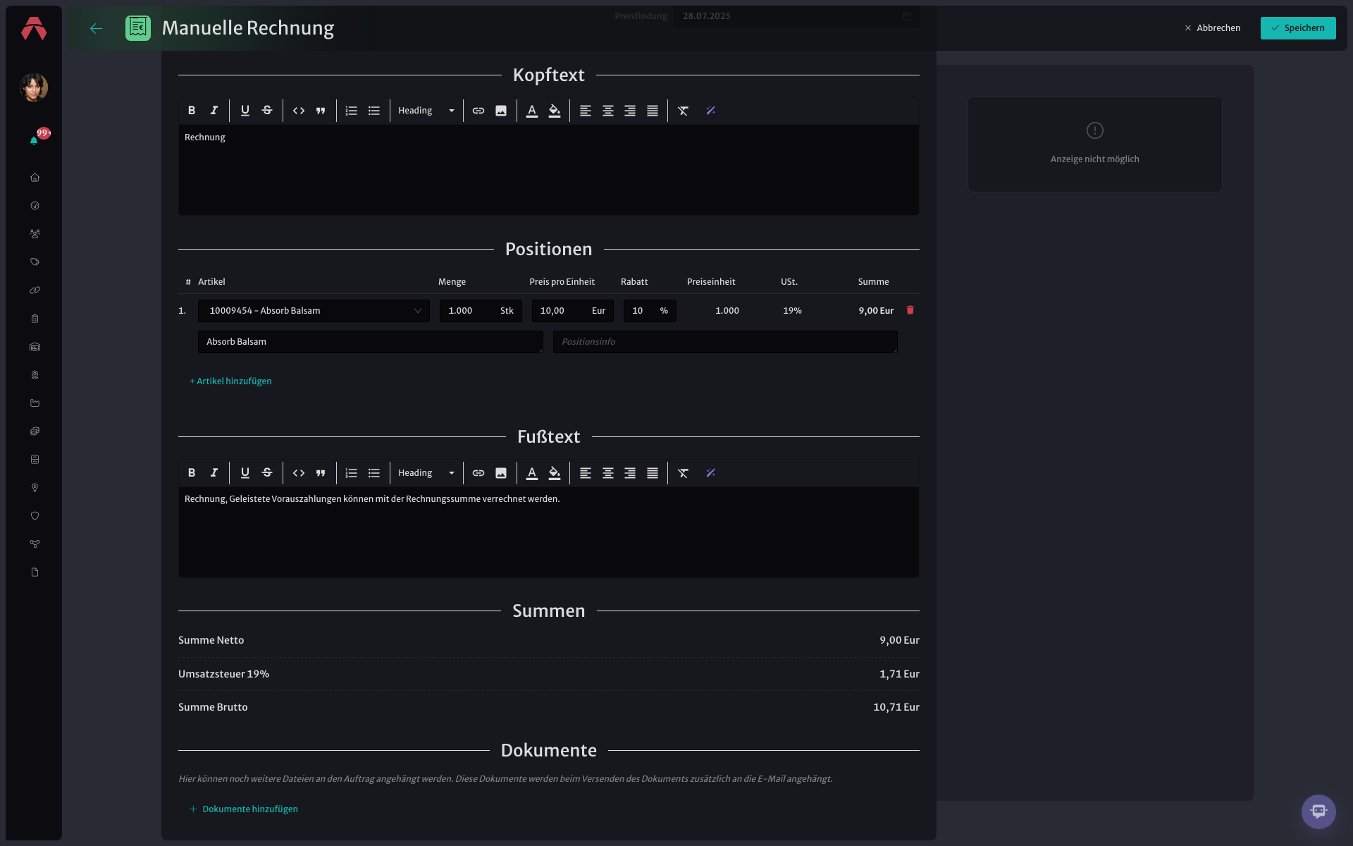1353x846 pixels.
Task: Open Kopftext text color picker
Action: (x=532, y=111)
